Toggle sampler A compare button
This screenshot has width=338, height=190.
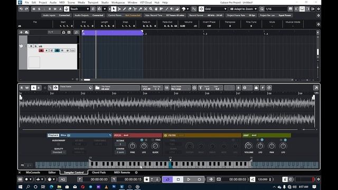[x=33, y=88]
